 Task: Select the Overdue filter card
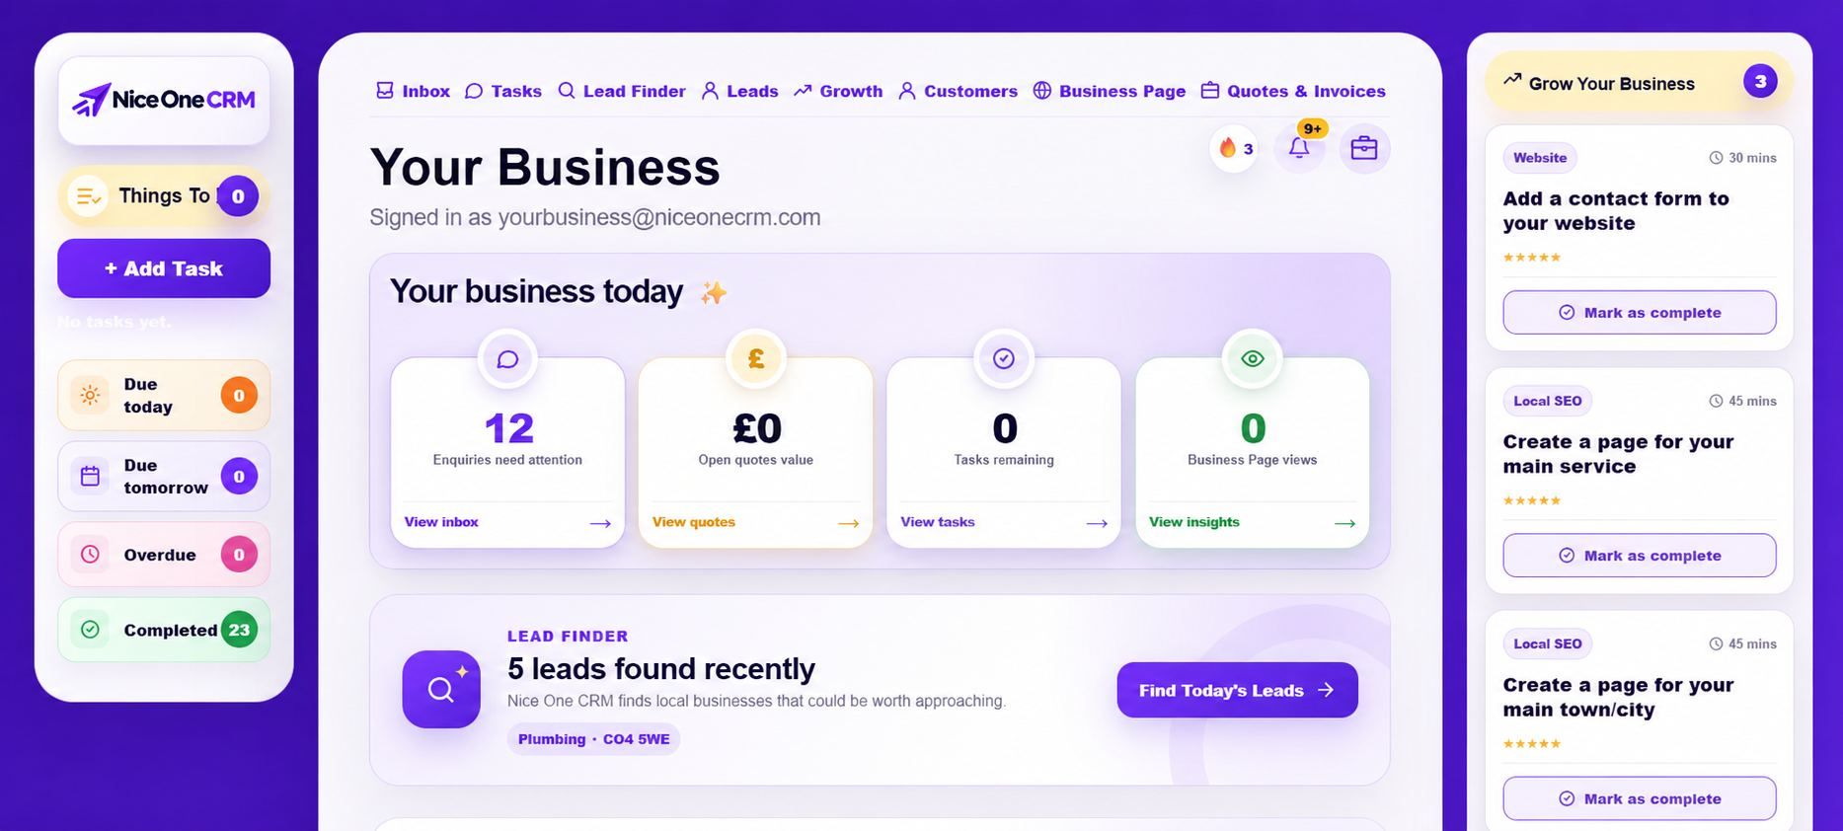[164, 555]
